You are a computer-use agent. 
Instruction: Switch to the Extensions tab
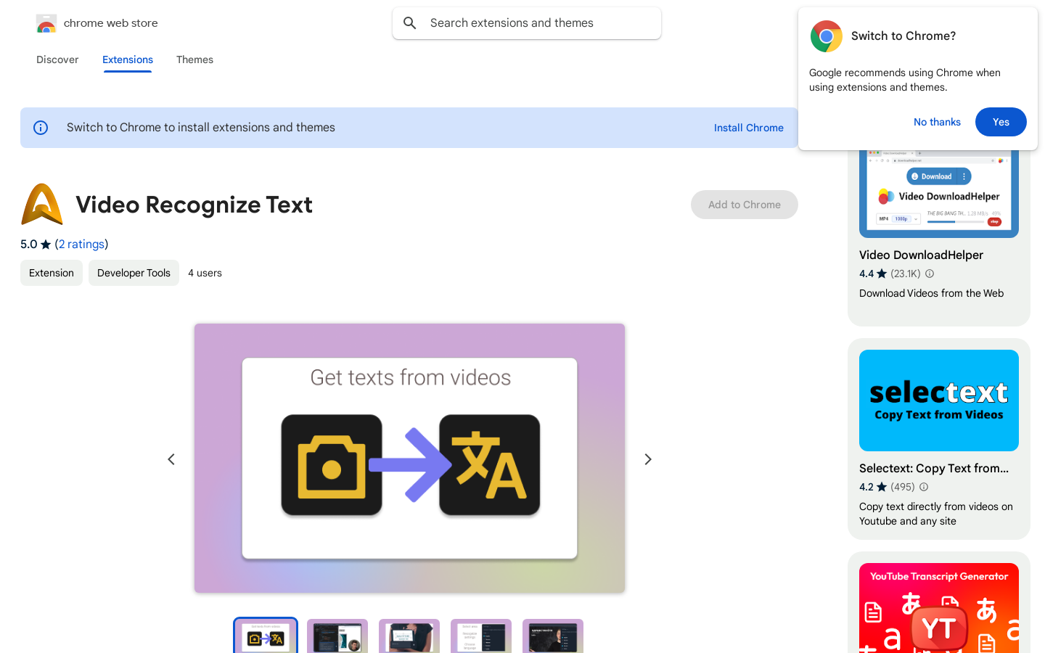(x=128, y=59)
